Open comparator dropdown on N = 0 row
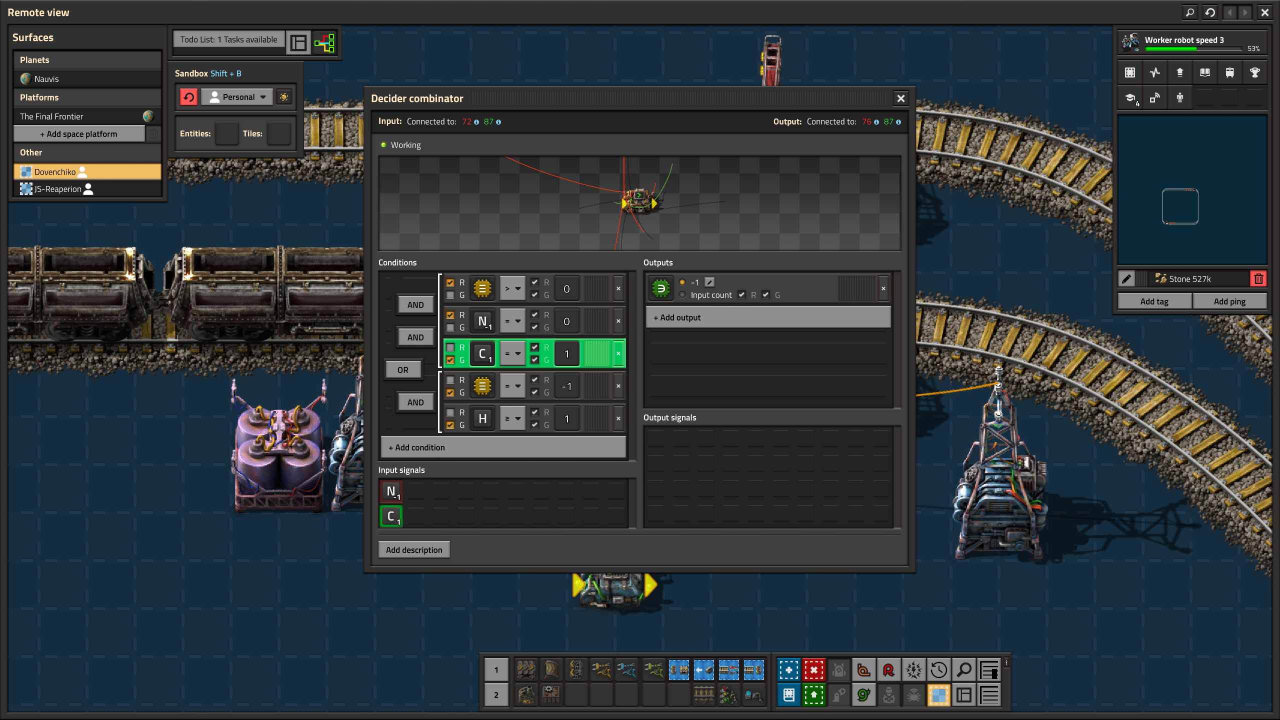Viewport: 1280px width, 720px height. 512,321
